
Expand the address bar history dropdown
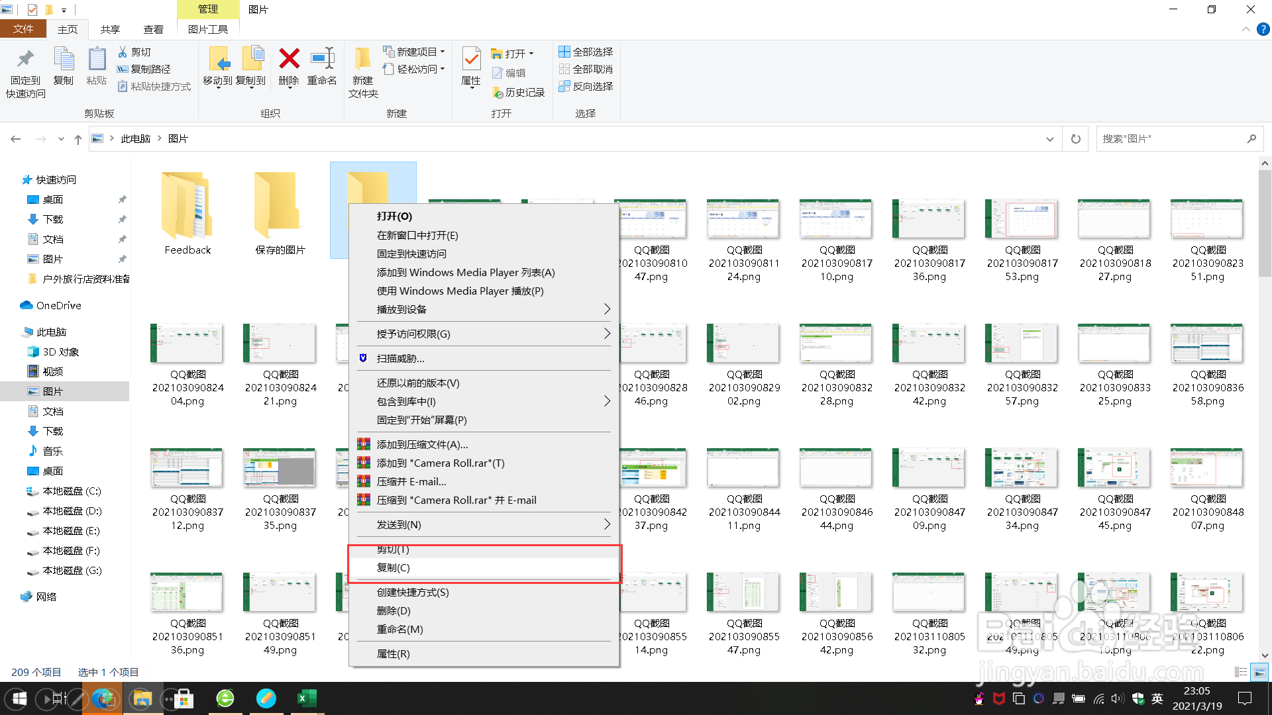coord(1049,139)
